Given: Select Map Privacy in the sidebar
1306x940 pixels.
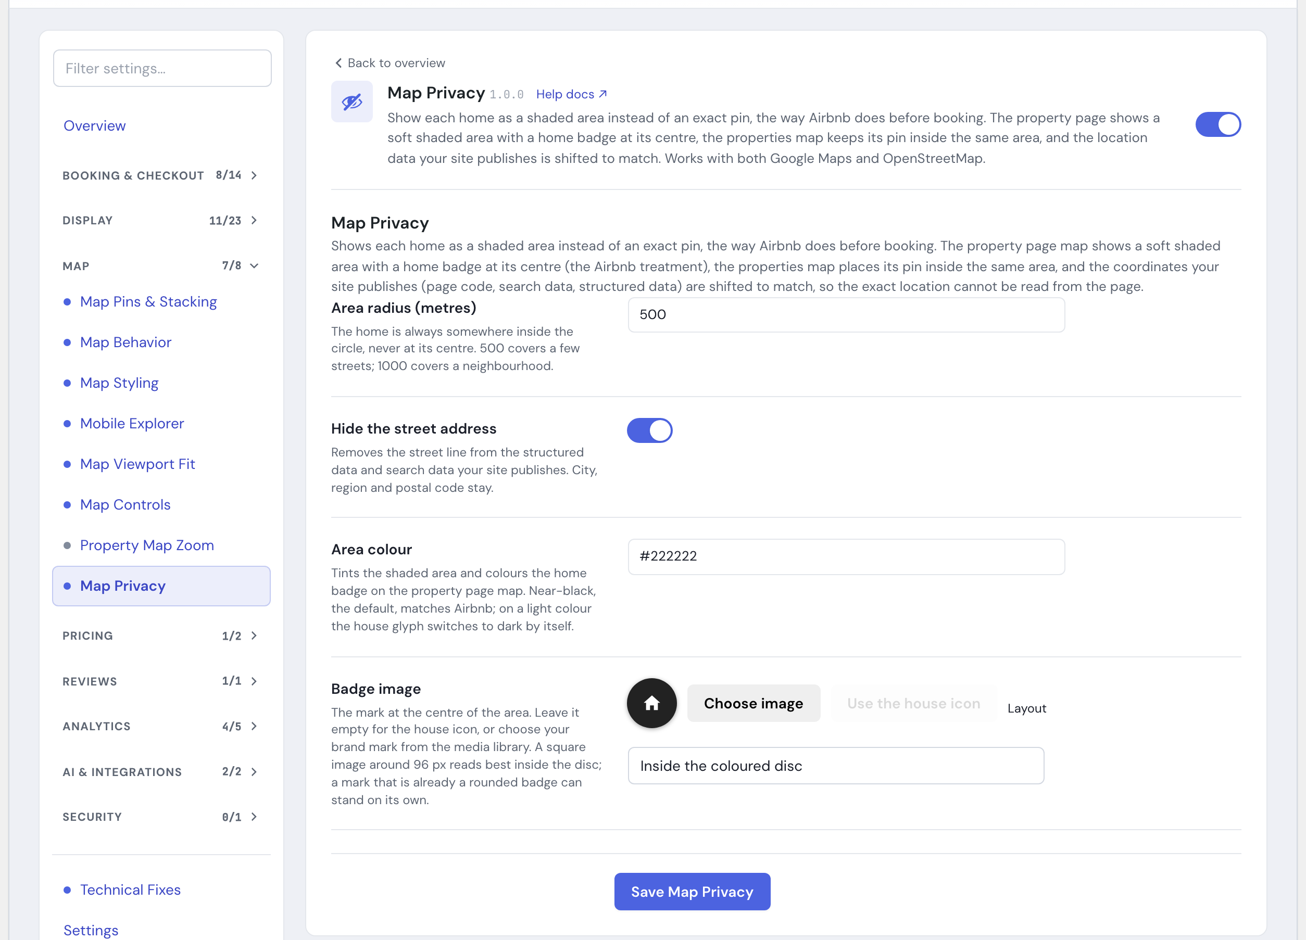Looking at the screenshot, I should (x=161, y=586).
